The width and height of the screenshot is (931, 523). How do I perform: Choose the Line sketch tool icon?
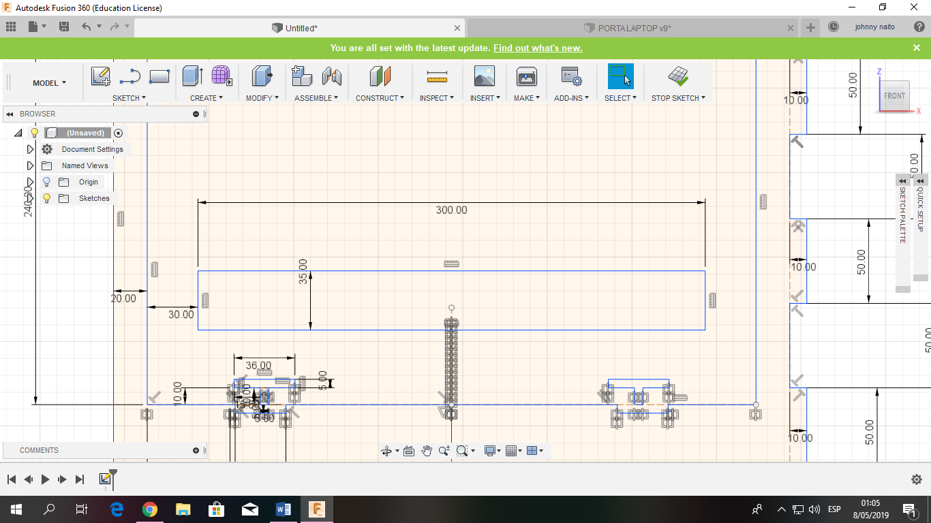(x=130, y=76)
